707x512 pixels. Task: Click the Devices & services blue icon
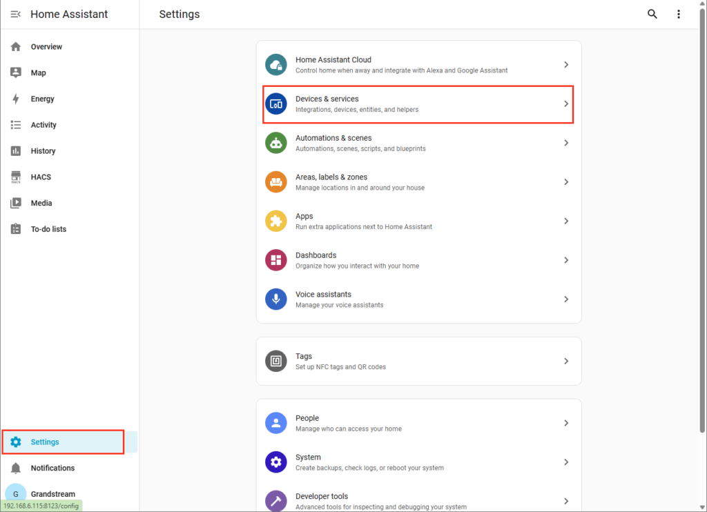pos(276,104)
